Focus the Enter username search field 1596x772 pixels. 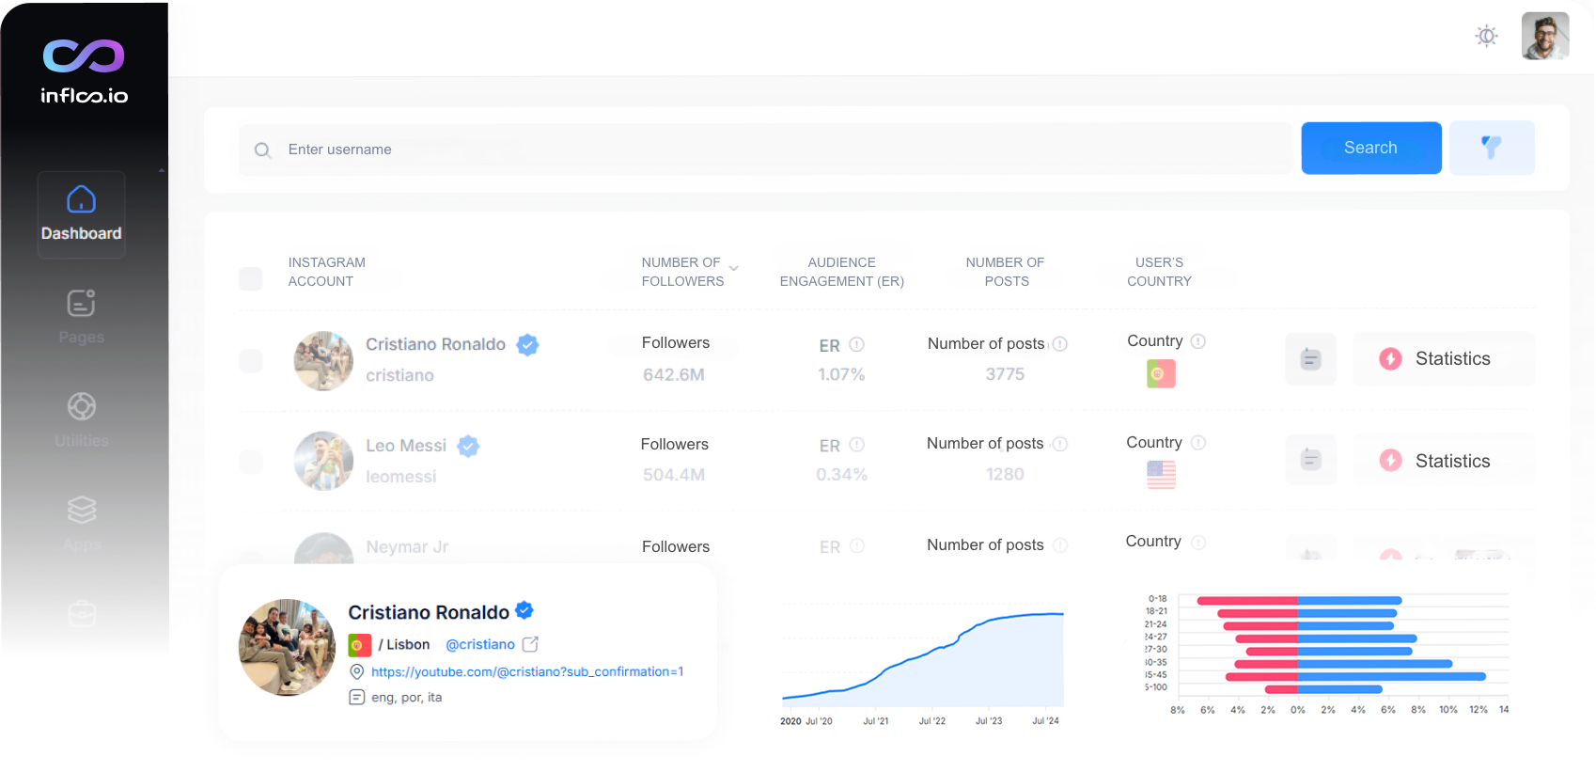(766, 150)
